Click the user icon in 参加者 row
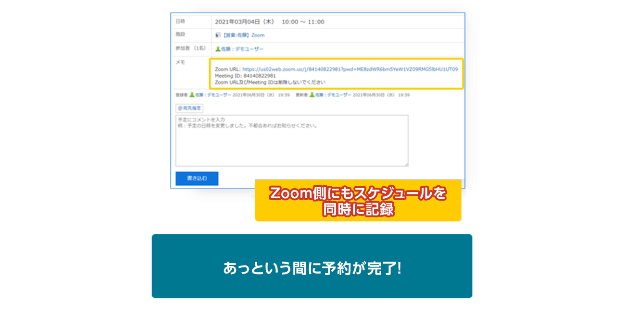 [x=218, y=49]
